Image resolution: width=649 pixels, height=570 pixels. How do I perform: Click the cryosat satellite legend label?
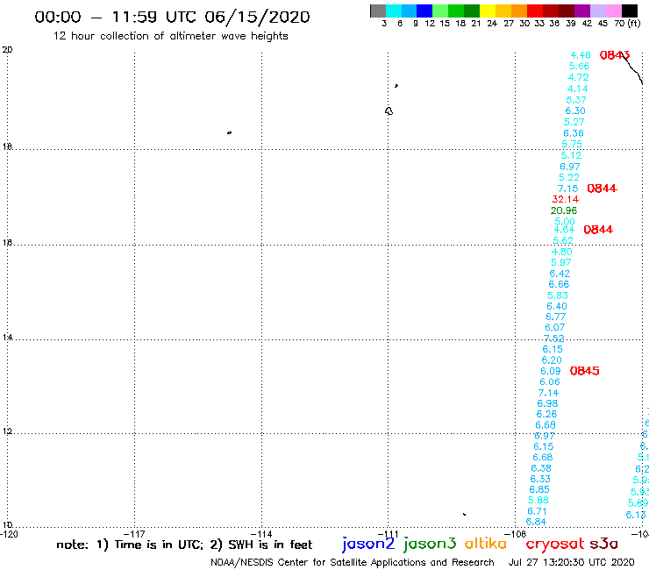[555, 545]
